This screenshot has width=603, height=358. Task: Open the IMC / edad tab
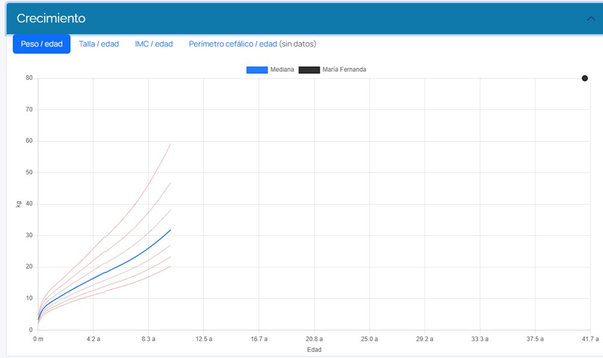click(154, 44)
